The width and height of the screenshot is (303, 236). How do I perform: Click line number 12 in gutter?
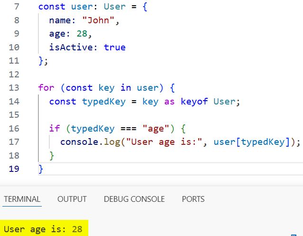(x=14, y=75)
